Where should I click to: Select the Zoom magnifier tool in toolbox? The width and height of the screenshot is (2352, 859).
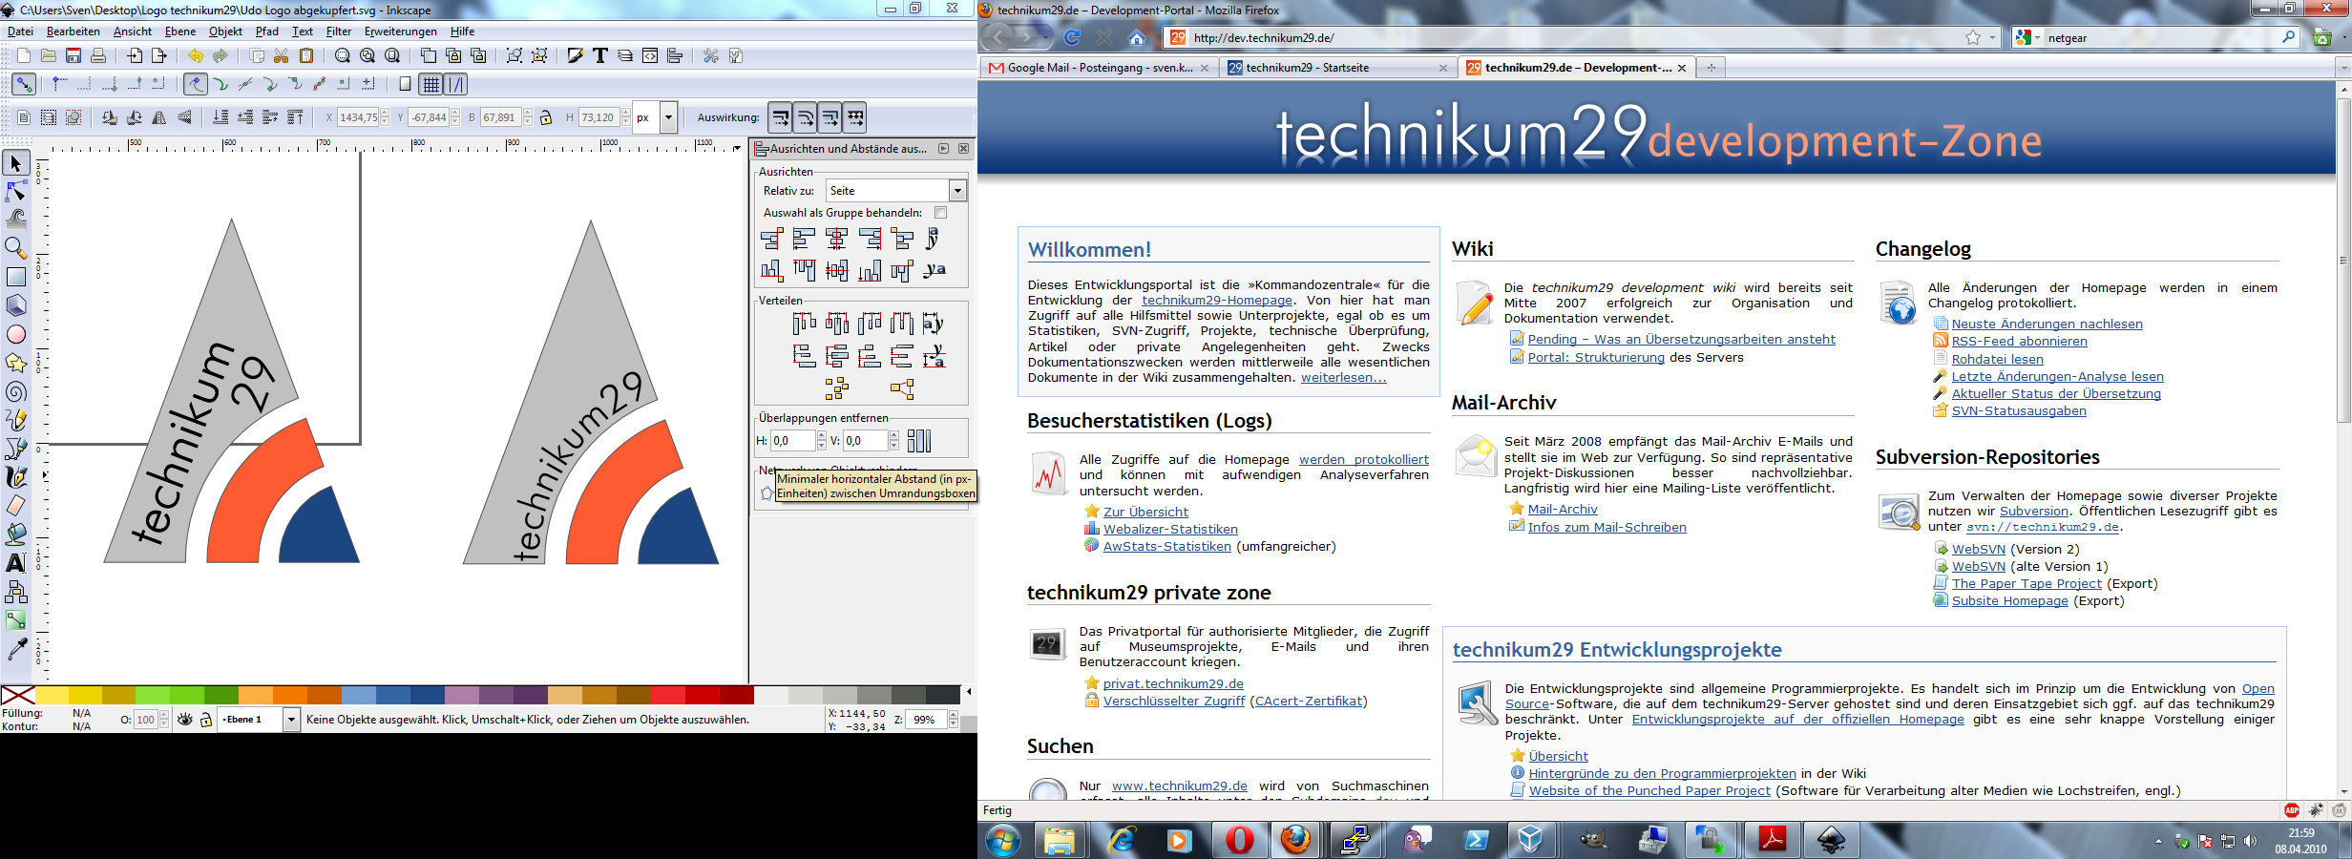[x=16, y=248]
